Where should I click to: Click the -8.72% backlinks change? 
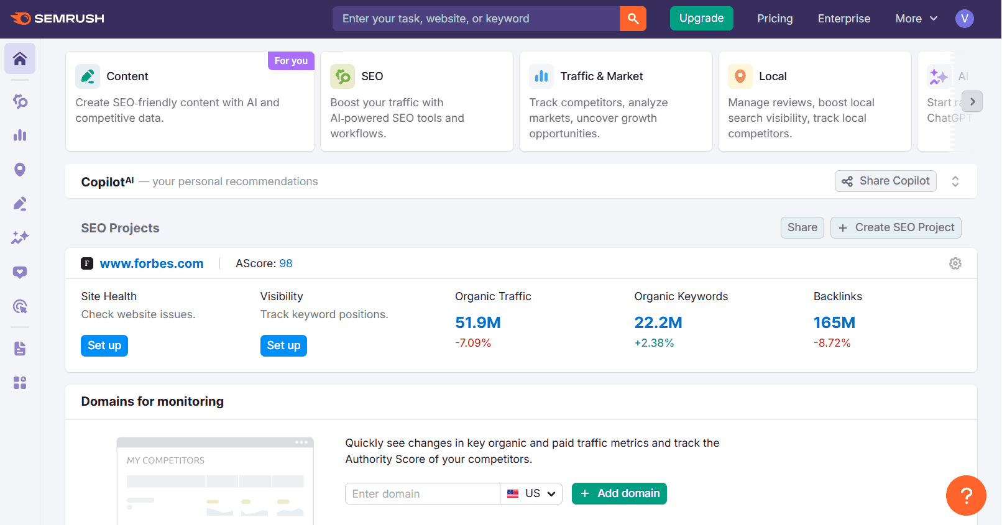click(x=832, y=343)
